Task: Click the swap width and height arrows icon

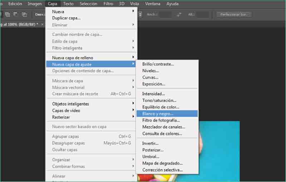Action: (179, 15)
